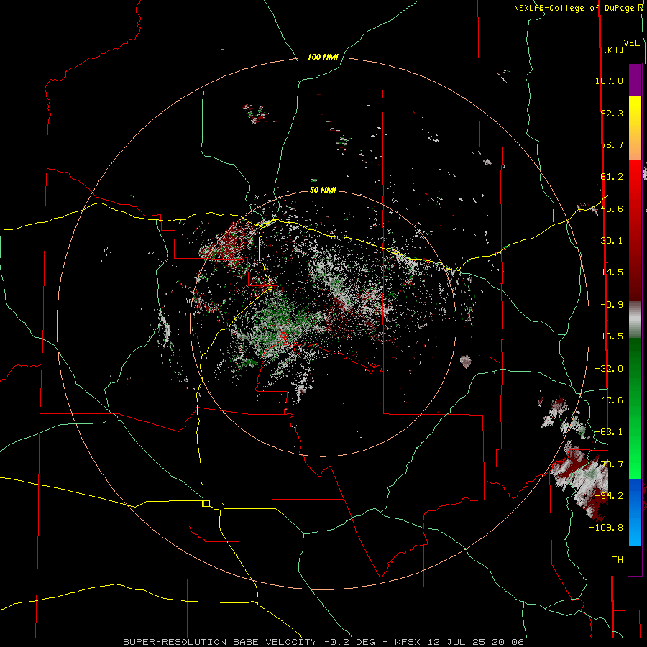Click the "TH" label below the color bar
This screenshot has width=647, height=647.
tap(618, 560)
